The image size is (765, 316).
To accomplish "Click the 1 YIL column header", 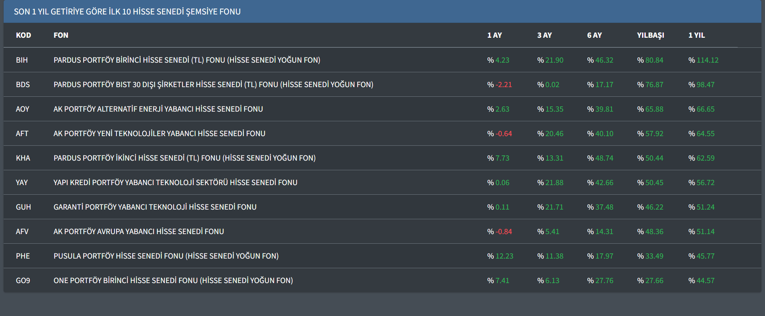I will (x=696, y=35).
